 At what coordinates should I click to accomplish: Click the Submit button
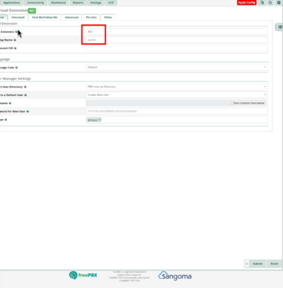[258, 263]
